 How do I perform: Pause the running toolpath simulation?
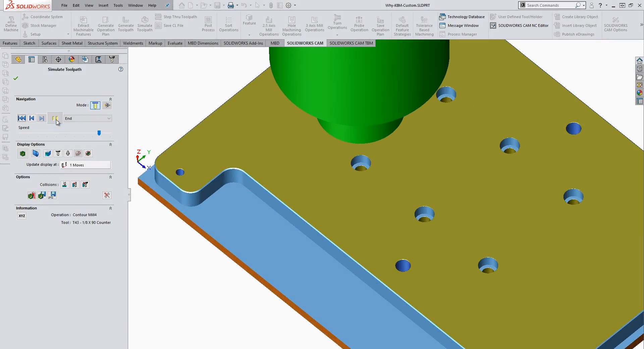tap(55, 118)
